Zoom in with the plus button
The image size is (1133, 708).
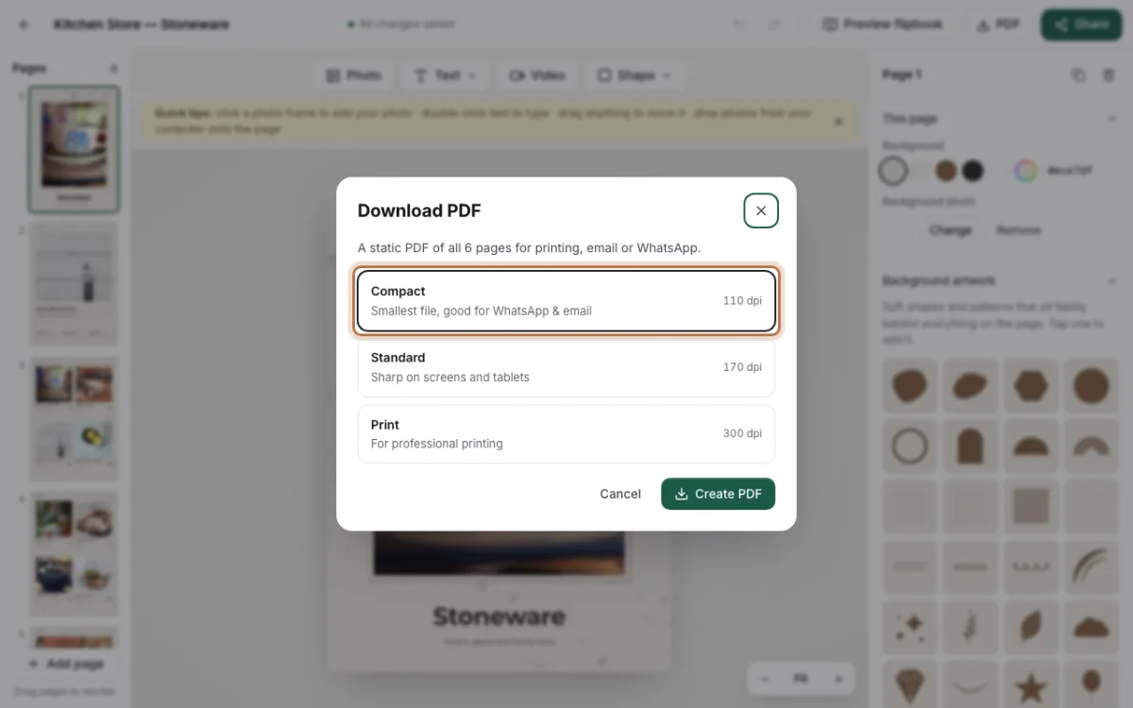pos(837,679)
